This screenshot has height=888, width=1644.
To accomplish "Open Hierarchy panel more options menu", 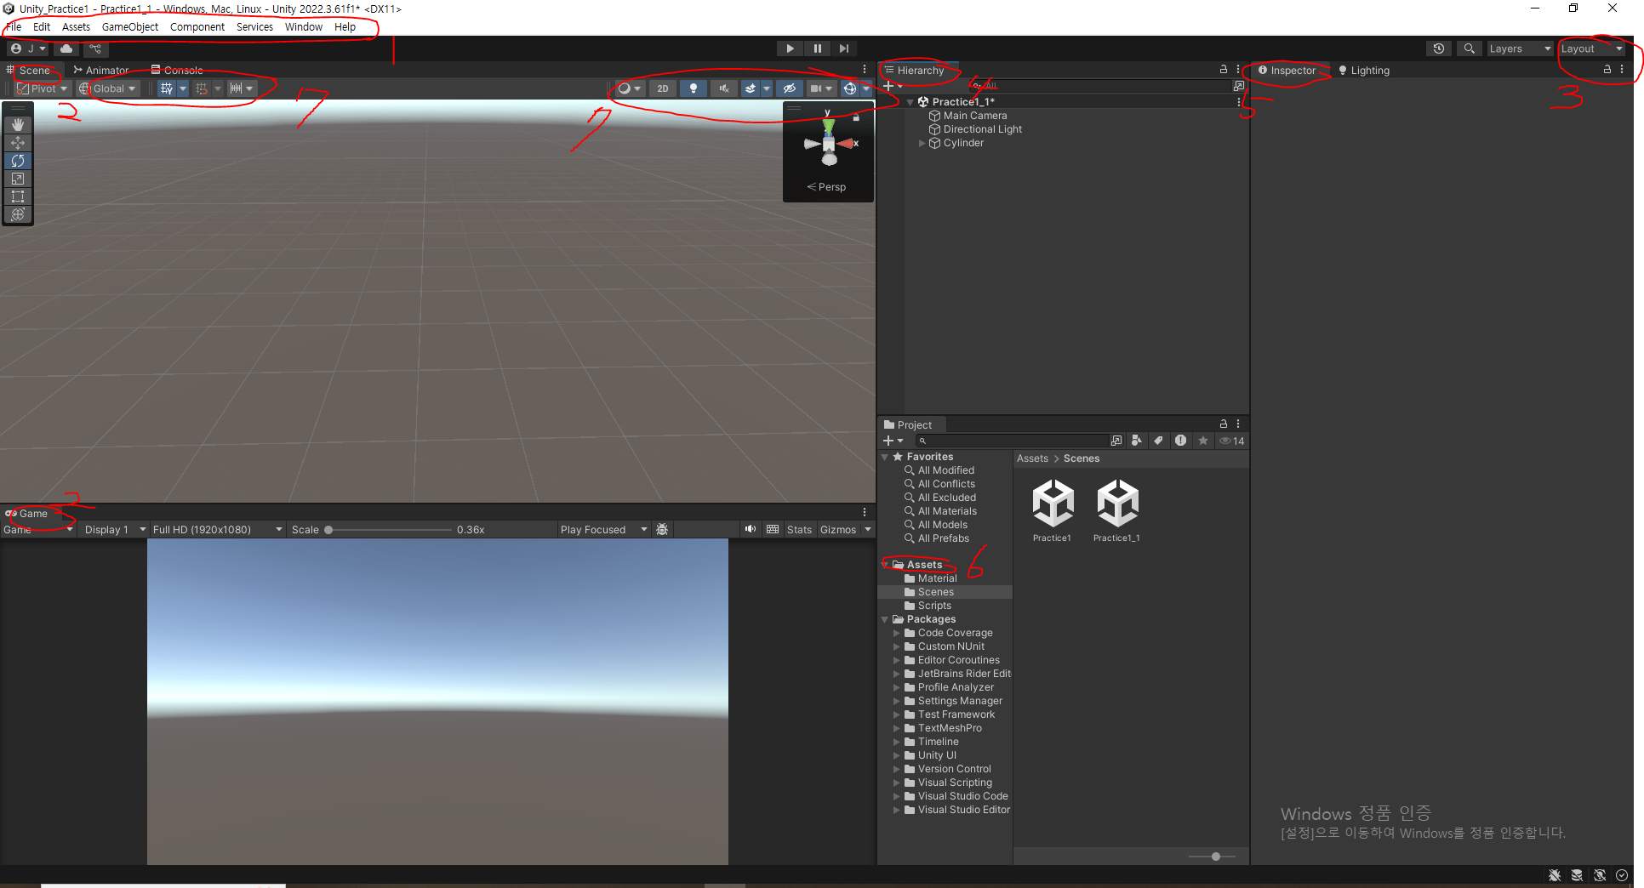I will tap(1238, 70).
